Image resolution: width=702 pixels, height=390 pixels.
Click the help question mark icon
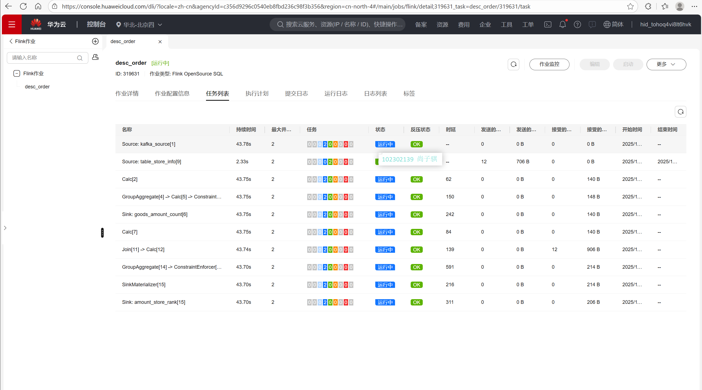577,24
